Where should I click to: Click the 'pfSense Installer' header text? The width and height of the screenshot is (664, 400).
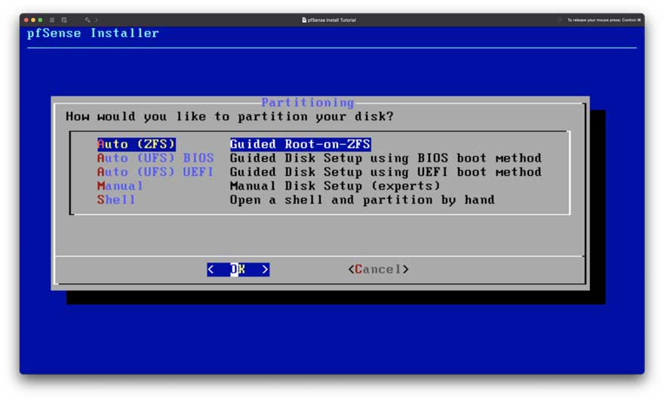click(x=93, y=33)
